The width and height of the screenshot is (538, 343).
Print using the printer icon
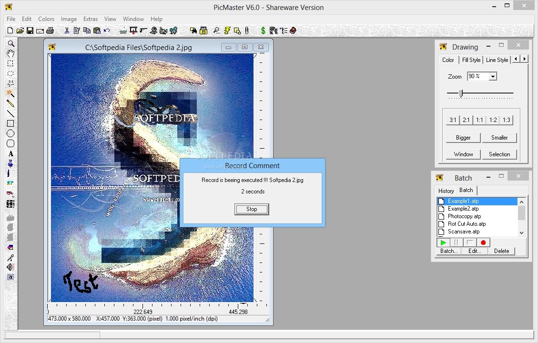50,30
